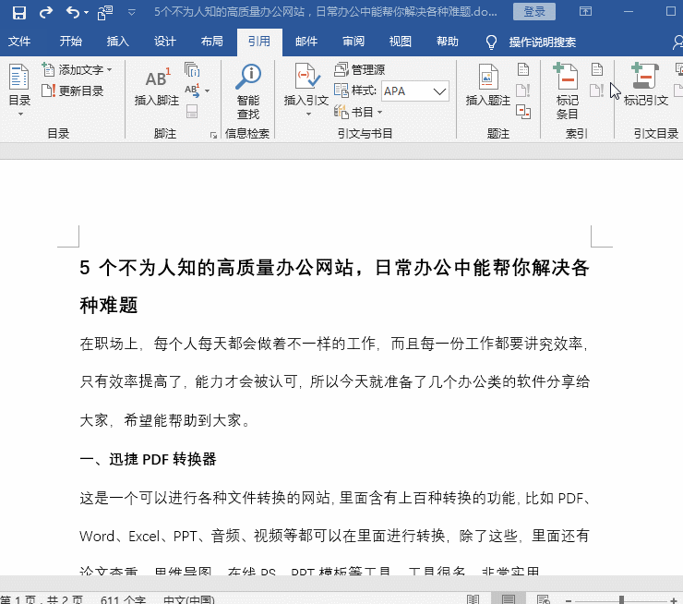The width and height of the screenshot is (683, 604).
Task: Click the zoom slider handle in status bar
Action: (x=621, y=600)
